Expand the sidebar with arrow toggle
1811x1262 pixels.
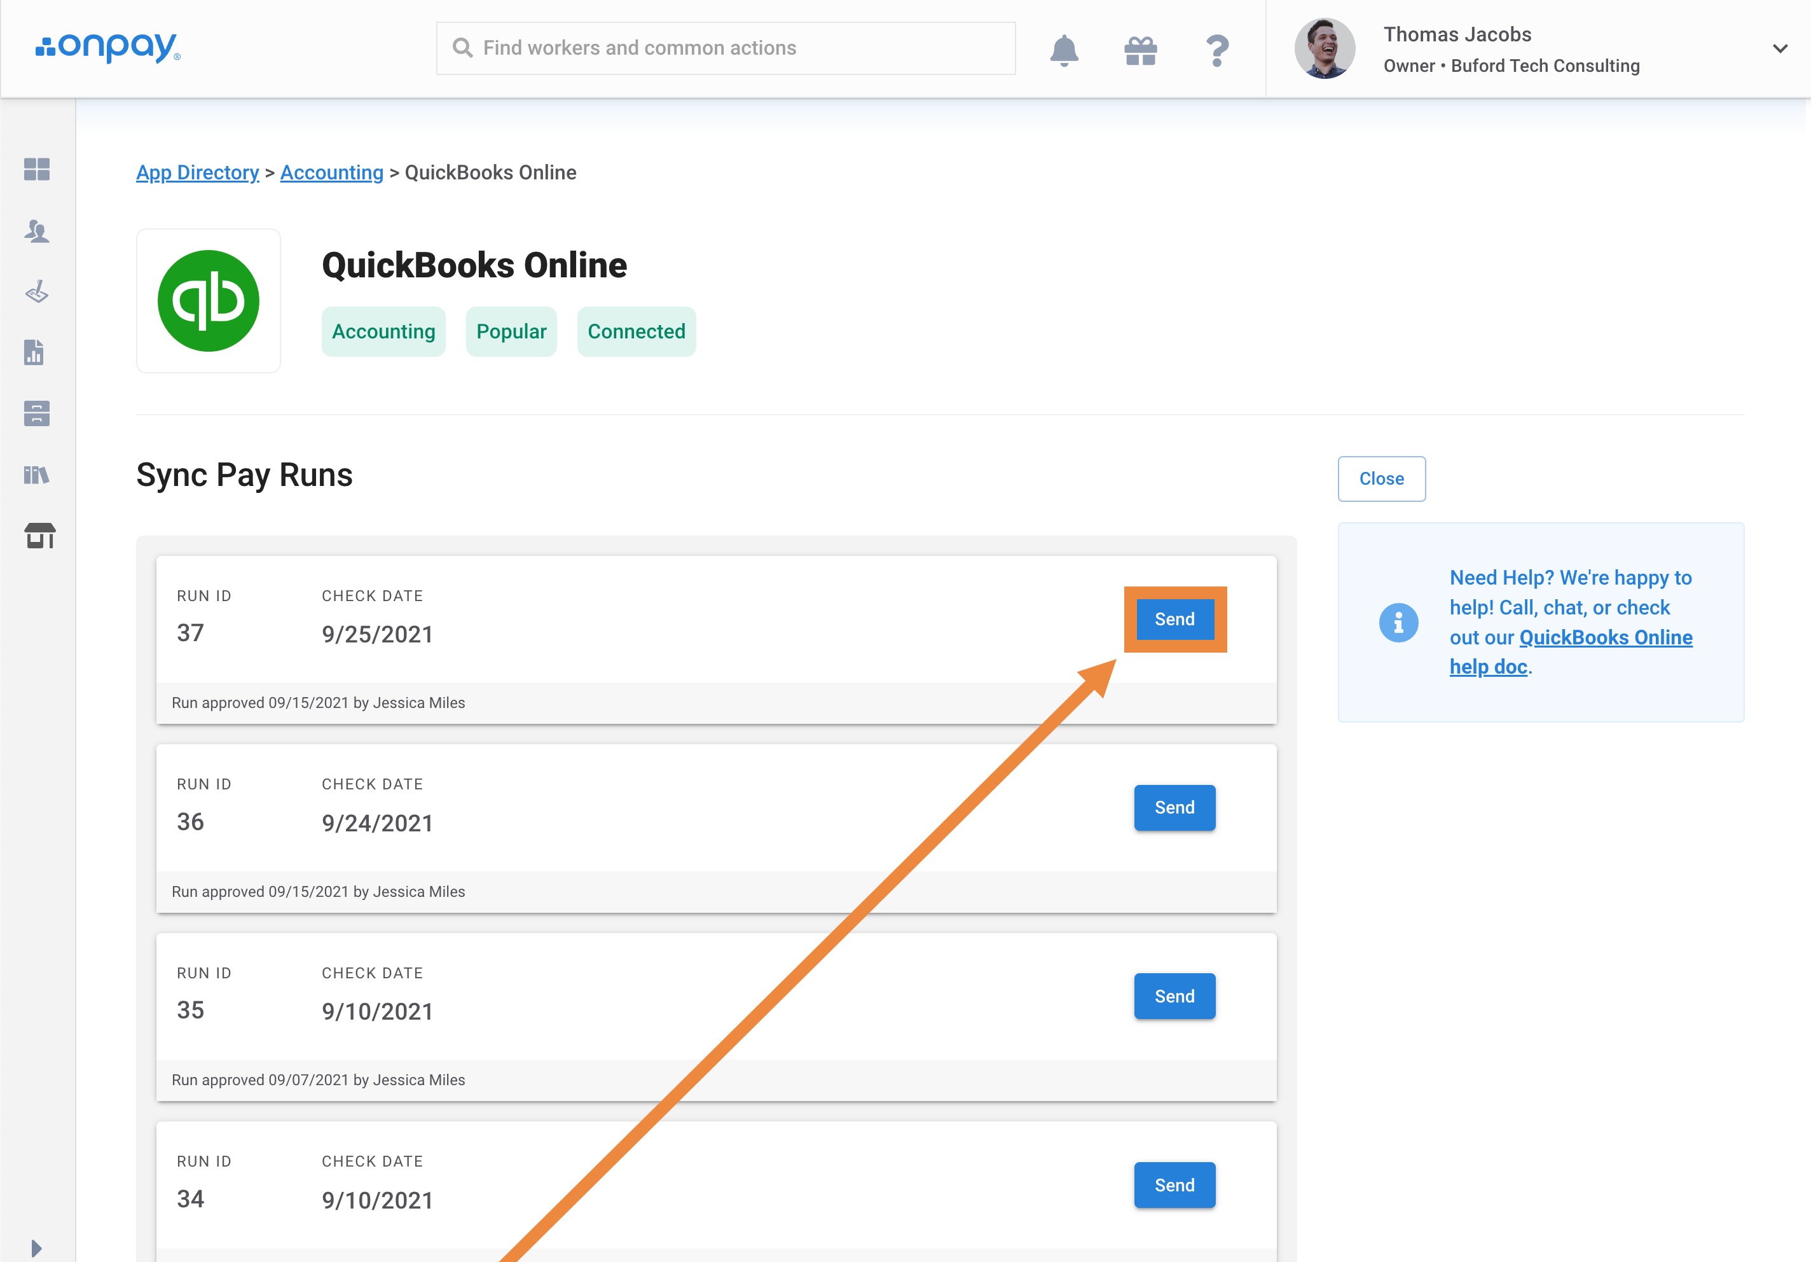(x=36, y=1248)
